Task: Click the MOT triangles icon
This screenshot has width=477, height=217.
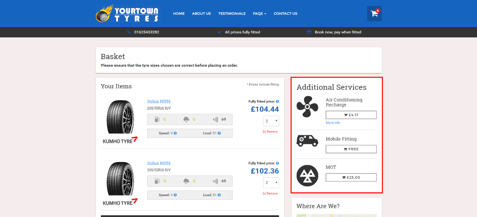Action: (x=307, y=176)
